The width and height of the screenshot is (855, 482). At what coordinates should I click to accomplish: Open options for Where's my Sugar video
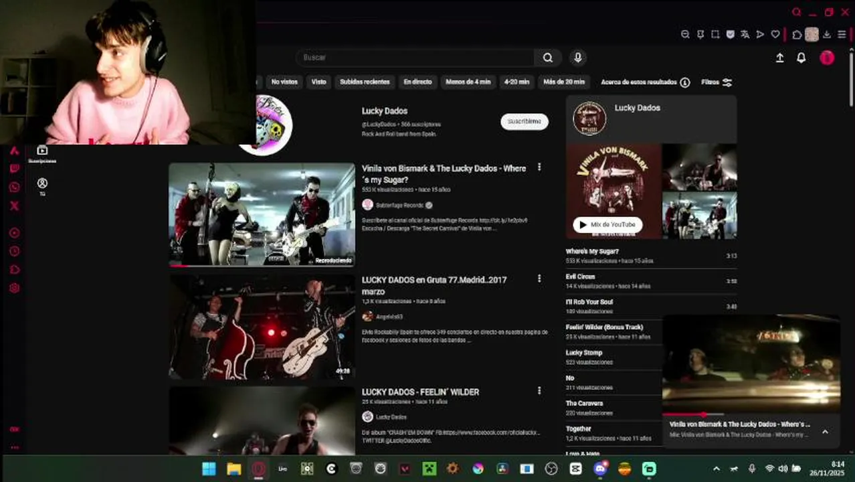[x=539, y=167]
